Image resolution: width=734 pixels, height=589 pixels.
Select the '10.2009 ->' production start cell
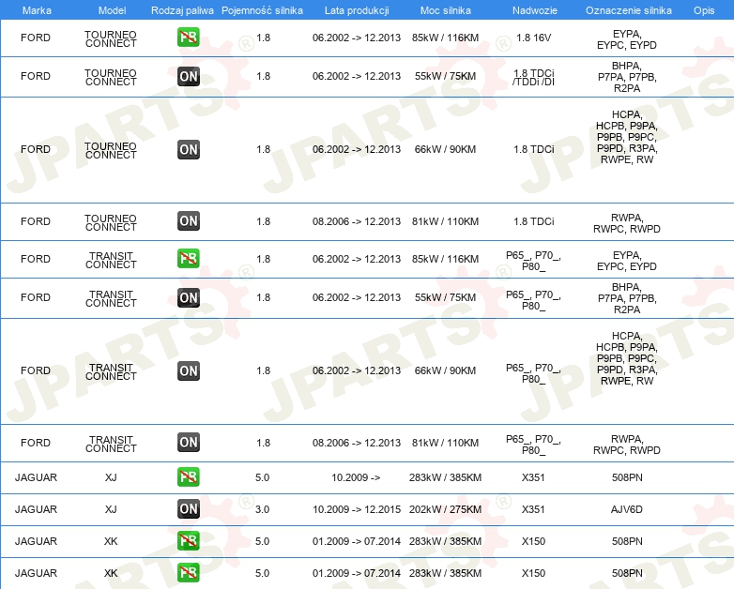pos(356,477)
